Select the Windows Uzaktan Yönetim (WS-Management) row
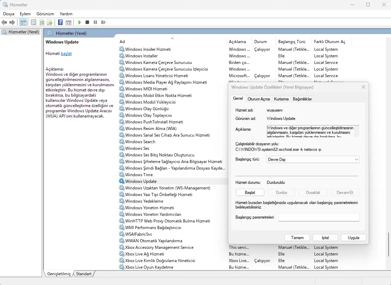391x285 pixels. (168, 188)
